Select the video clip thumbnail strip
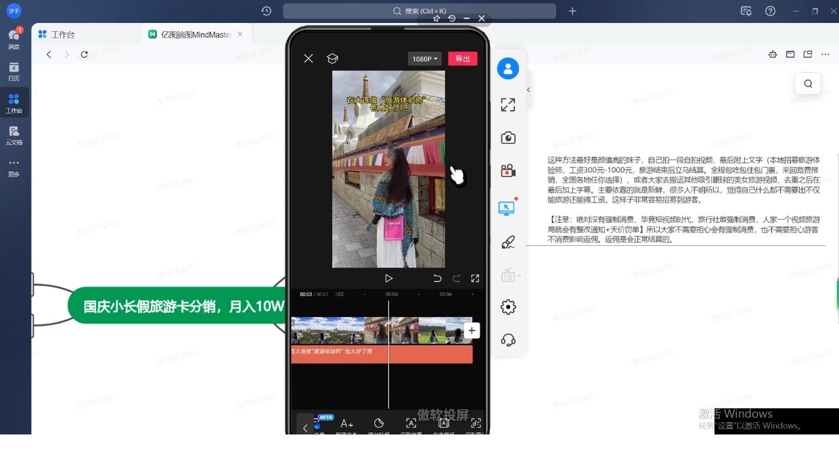 382,330
